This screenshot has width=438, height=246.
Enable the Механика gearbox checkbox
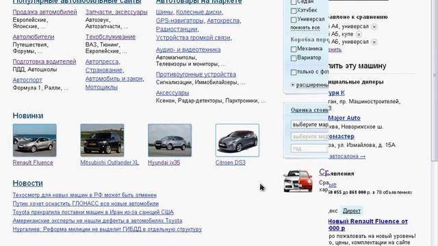coord(294,49)
